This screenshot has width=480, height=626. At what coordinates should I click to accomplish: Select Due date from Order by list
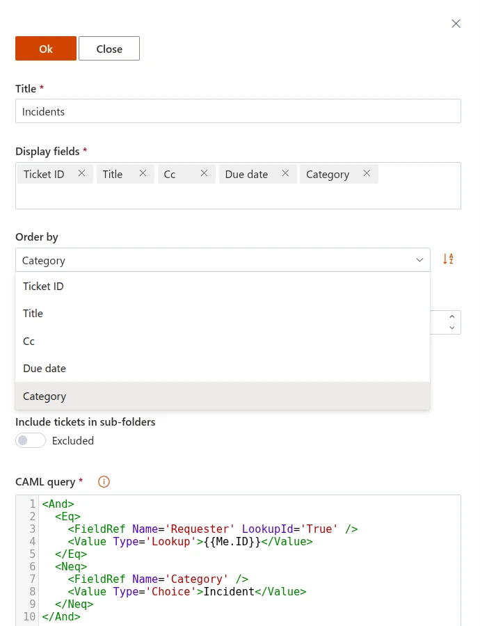[x=45, y=369]
